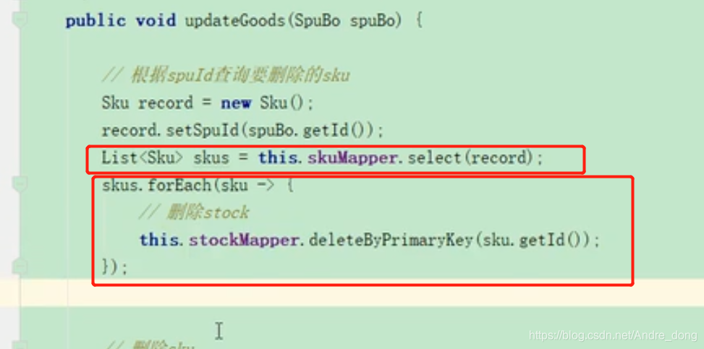Open the blog.csdn.net watermark link
Image resolution: width=704 pixels, height=349 pixels.
point(614,335)
